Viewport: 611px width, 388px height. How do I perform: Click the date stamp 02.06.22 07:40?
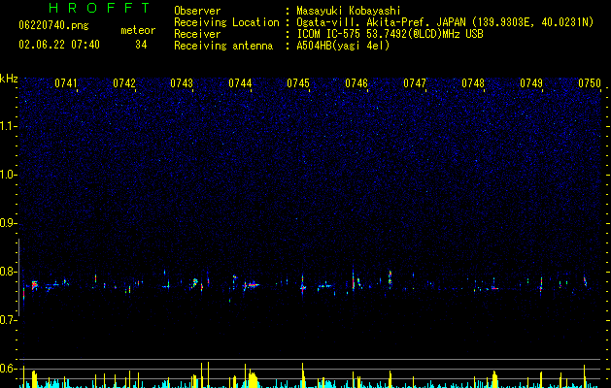coord(59,45)
